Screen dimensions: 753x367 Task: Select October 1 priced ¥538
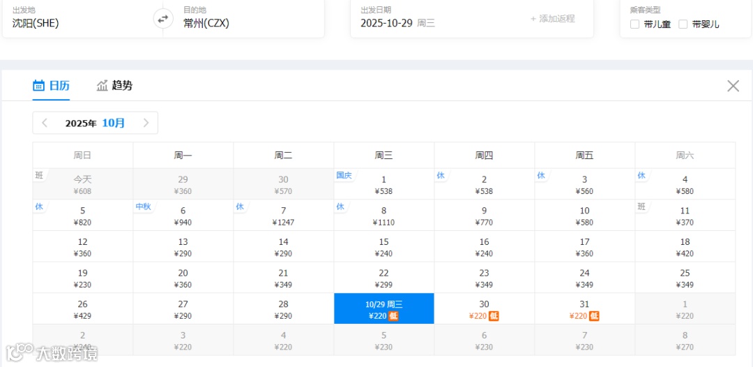(x=384, y=184)
